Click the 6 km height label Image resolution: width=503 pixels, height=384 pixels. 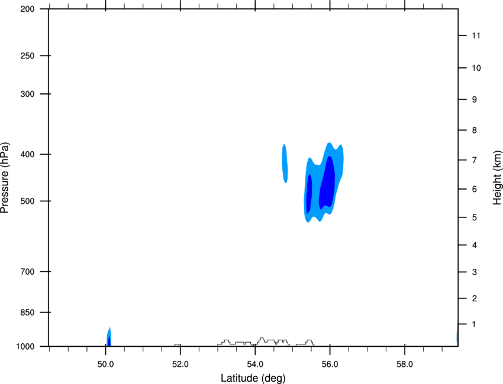(474, 189)
